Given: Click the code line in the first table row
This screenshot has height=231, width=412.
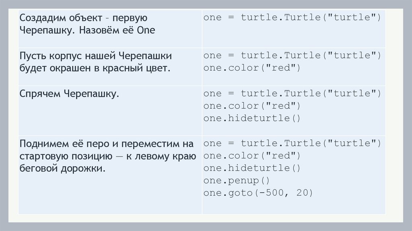Looking at the screenshot, I should [292, 18].
